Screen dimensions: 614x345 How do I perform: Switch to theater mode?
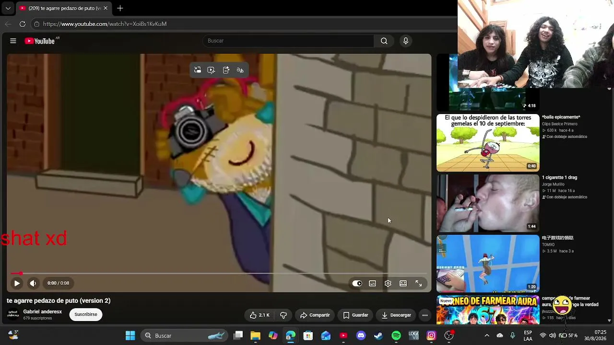point(403,283)
